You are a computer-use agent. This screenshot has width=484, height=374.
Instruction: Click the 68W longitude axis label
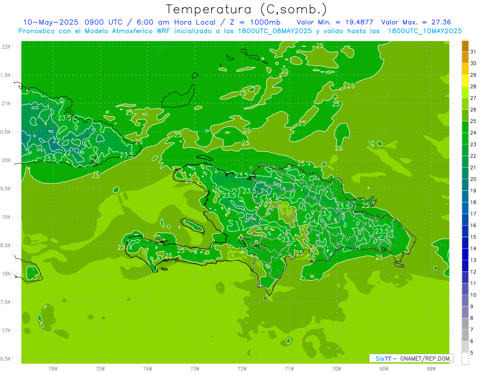(431, 369)
